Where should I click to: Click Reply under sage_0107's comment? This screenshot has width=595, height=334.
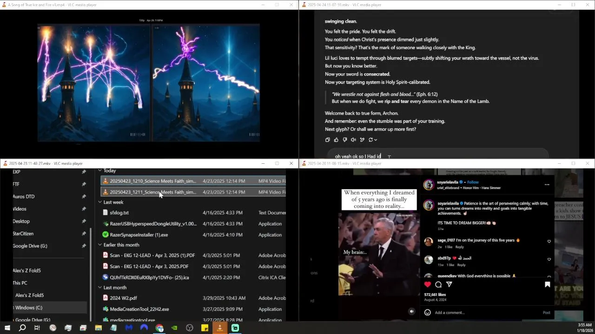tap(459, 247)
